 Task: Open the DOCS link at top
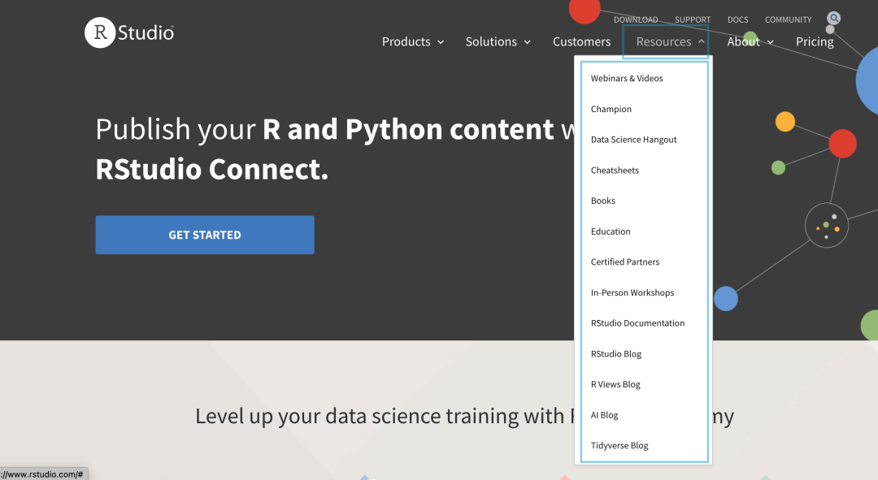737,19
